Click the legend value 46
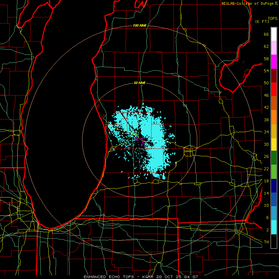Viewport: 279px width, 279px height. pyautogui.click(x=266, y=95)
